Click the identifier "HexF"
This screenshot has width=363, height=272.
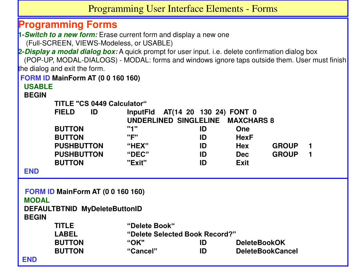pyautogui.click(x=245, y=137)
